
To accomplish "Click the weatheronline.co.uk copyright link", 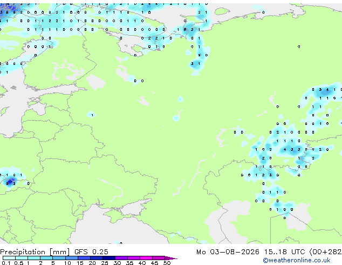I will point(297,260).
